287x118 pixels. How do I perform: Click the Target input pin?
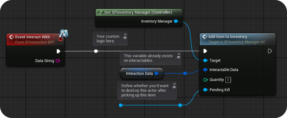pos(205,61)
